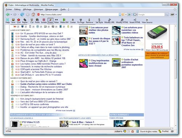182x138 pixels.
Task: Toggle the last news filter checkbox
Action: pos(71,27)
